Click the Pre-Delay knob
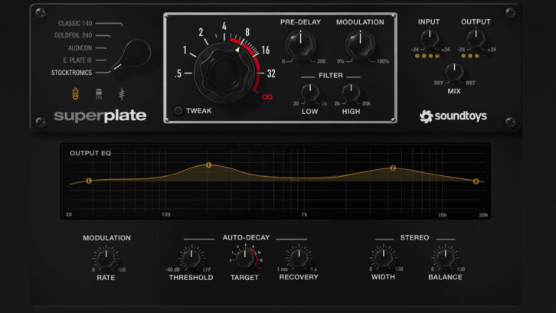Image resolution: width=556 pixels, height=313 pixels. coord(300,45)
